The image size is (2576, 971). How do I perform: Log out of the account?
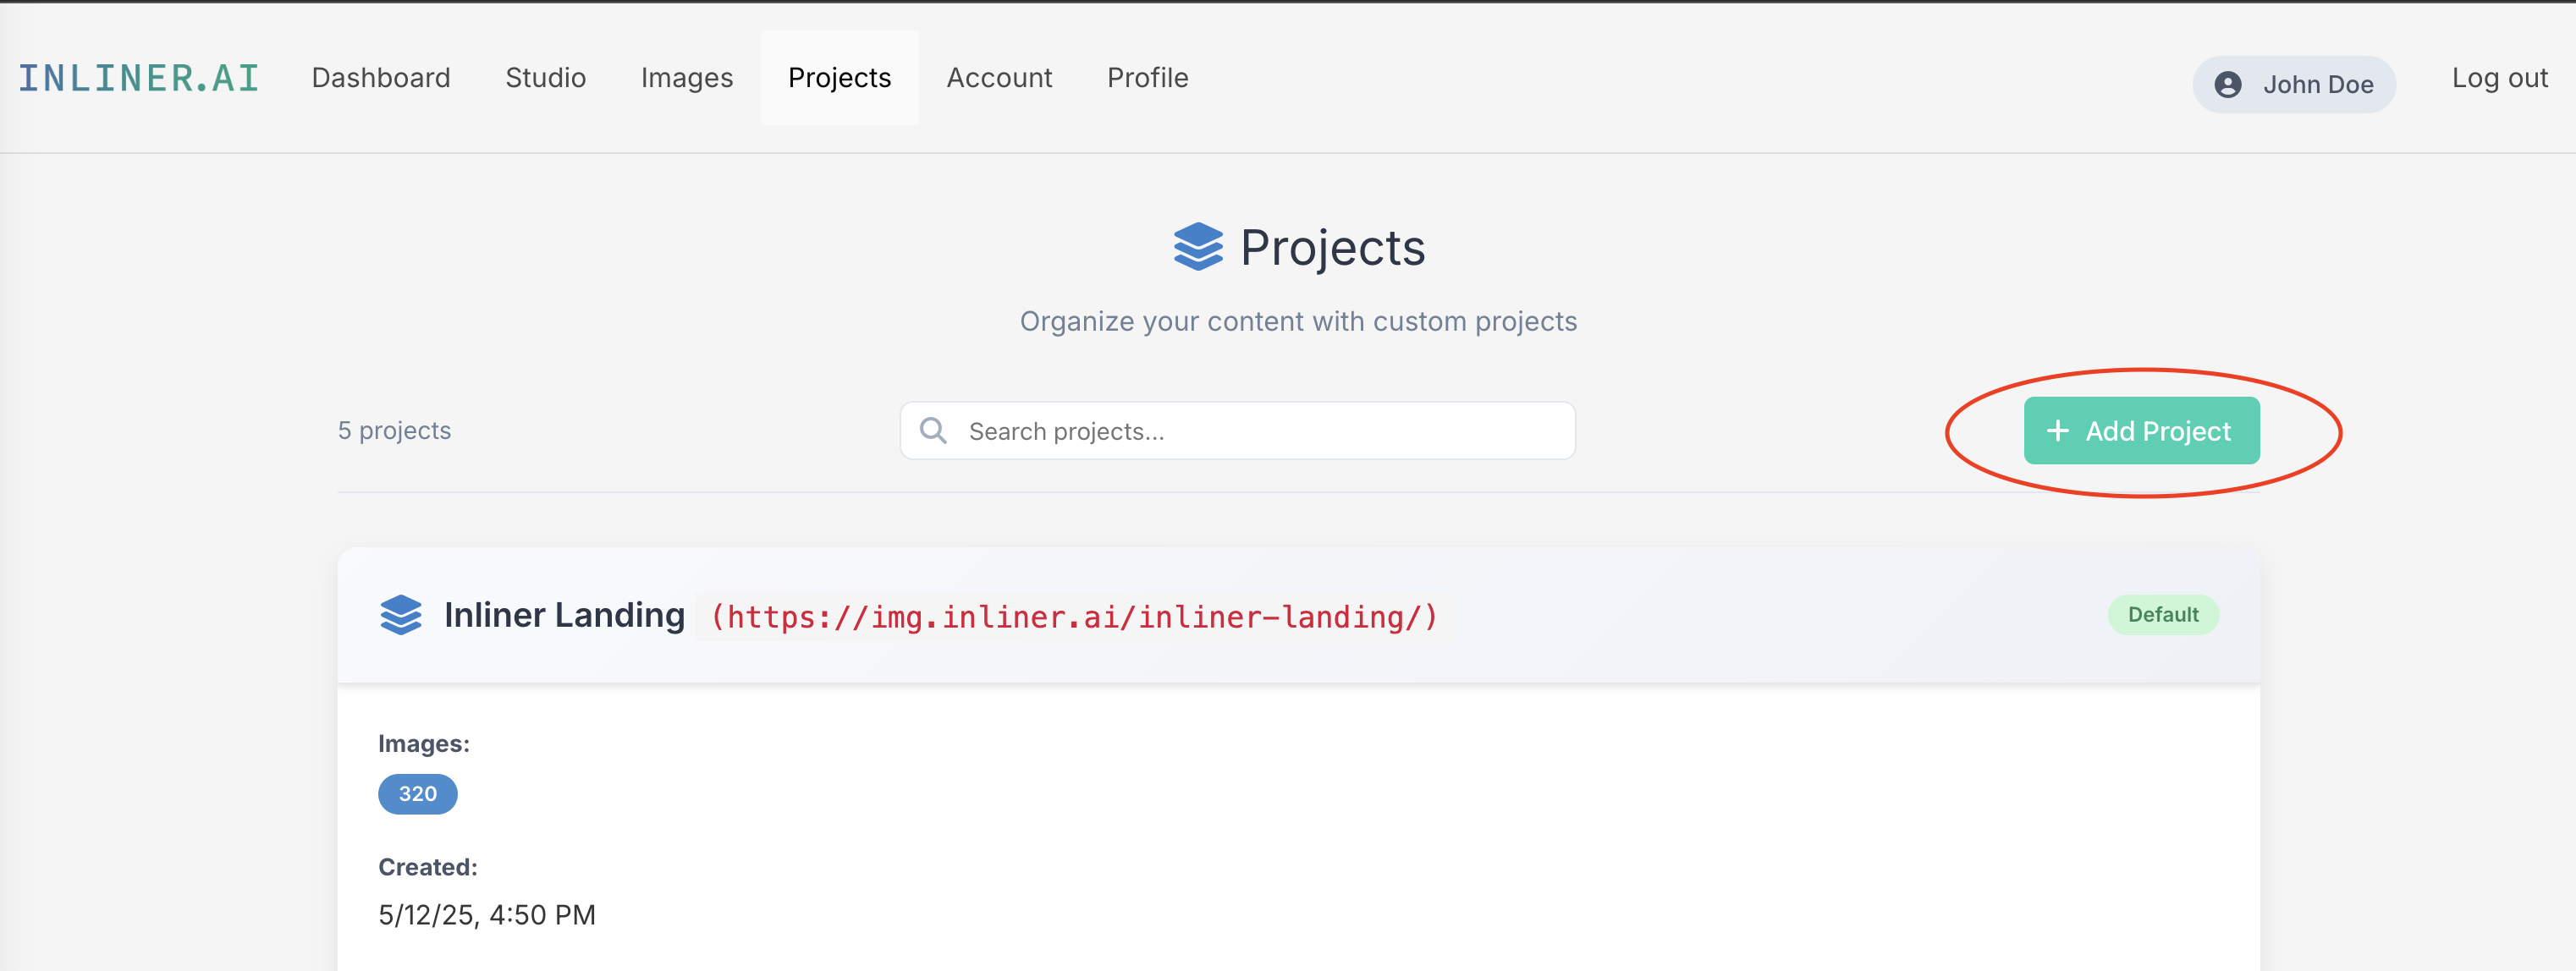click(2499, 78)
